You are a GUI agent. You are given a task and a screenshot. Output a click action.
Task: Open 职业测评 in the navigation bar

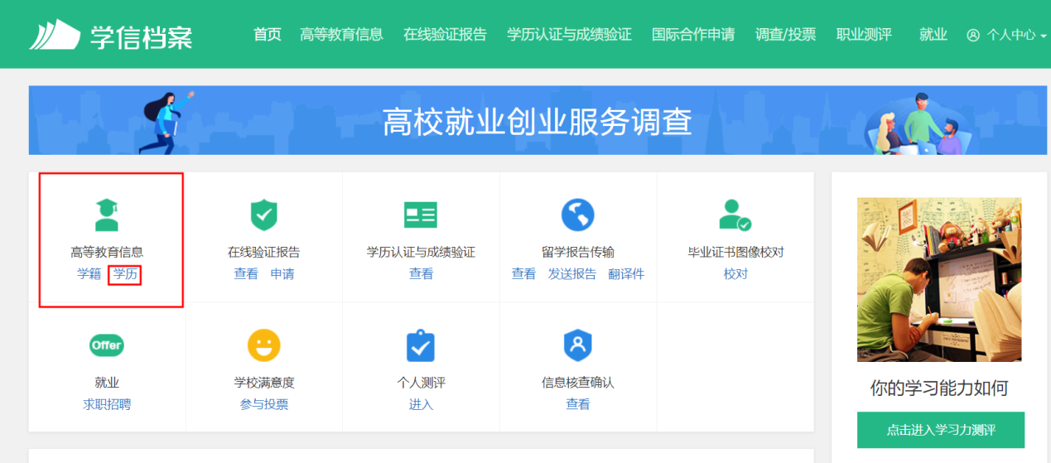[864, 34]
